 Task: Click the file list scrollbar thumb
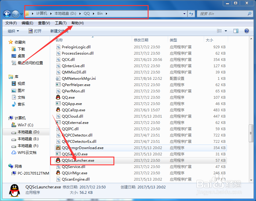pos(251,133)
